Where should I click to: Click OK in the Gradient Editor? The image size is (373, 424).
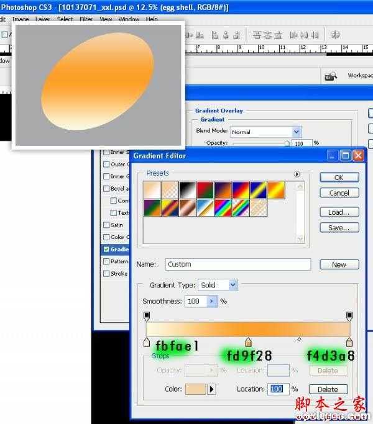[339, 177]
